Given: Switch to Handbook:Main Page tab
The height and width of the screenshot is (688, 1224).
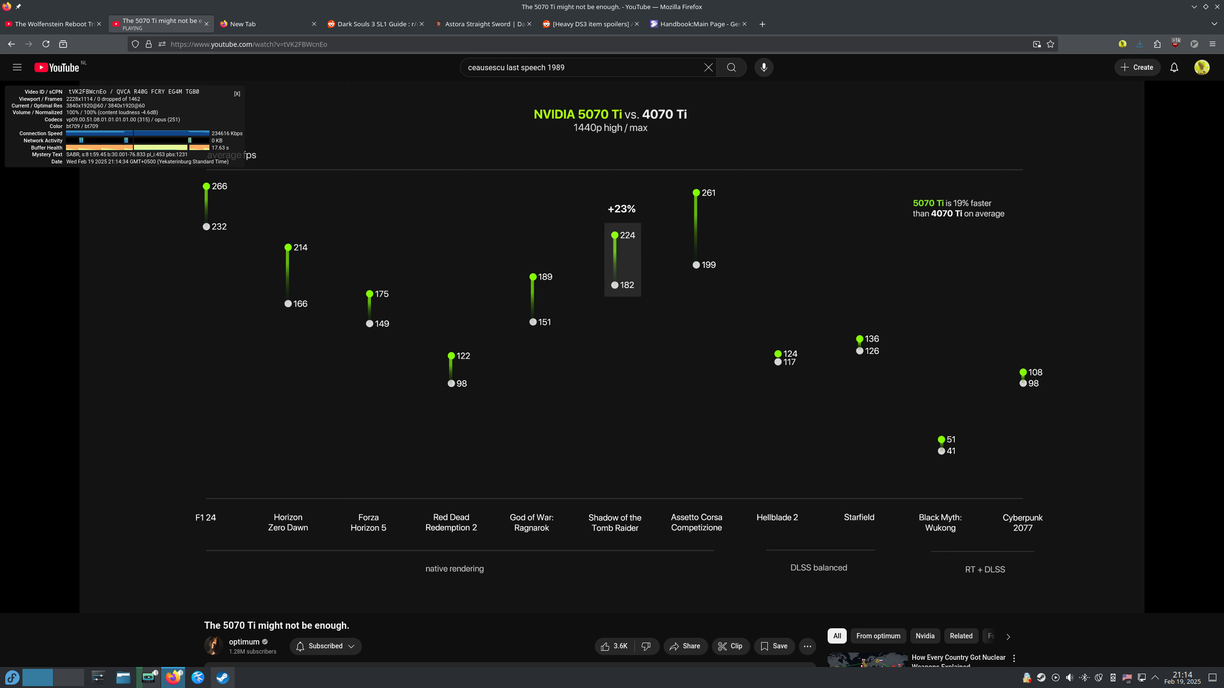Looking at the screenshot, I should tap(699, 24).
